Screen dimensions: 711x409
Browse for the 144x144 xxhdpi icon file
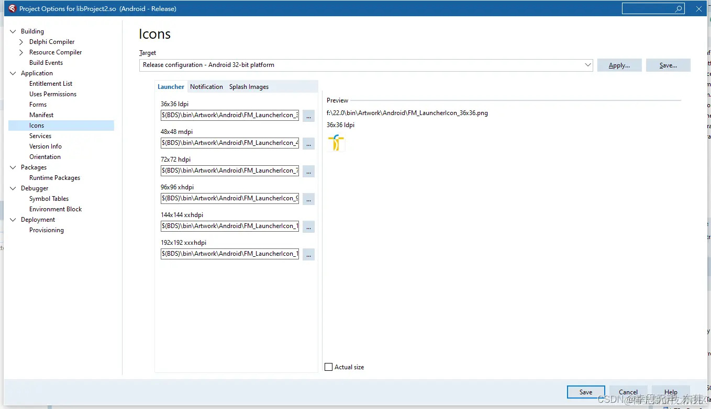pos(308,226)
